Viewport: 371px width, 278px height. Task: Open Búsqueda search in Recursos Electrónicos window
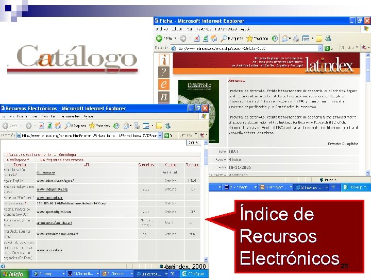(x=75, y=126)
